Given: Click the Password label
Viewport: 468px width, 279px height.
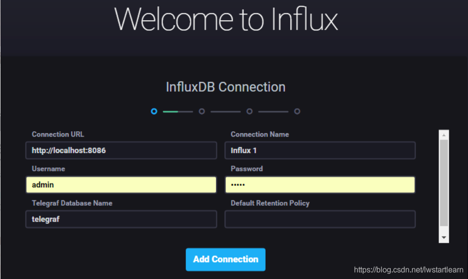Looking at the screenshot, I should click(246, 168).
